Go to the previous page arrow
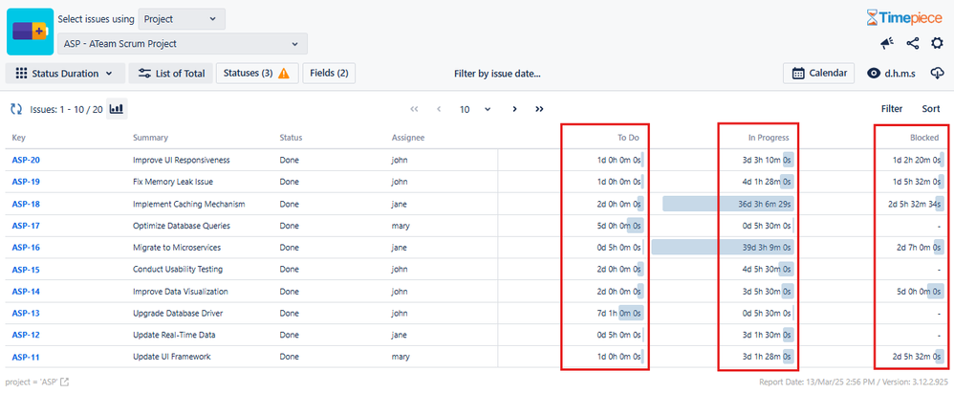This screenshot has height=393, width=954. [x=439, y=109]
